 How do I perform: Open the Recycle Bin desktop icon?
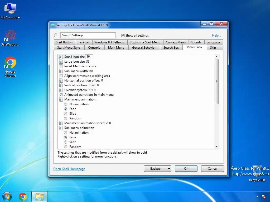point(257,173)
